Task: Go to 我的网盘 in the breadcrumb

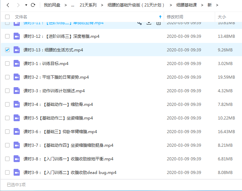Action: (52, 5)
